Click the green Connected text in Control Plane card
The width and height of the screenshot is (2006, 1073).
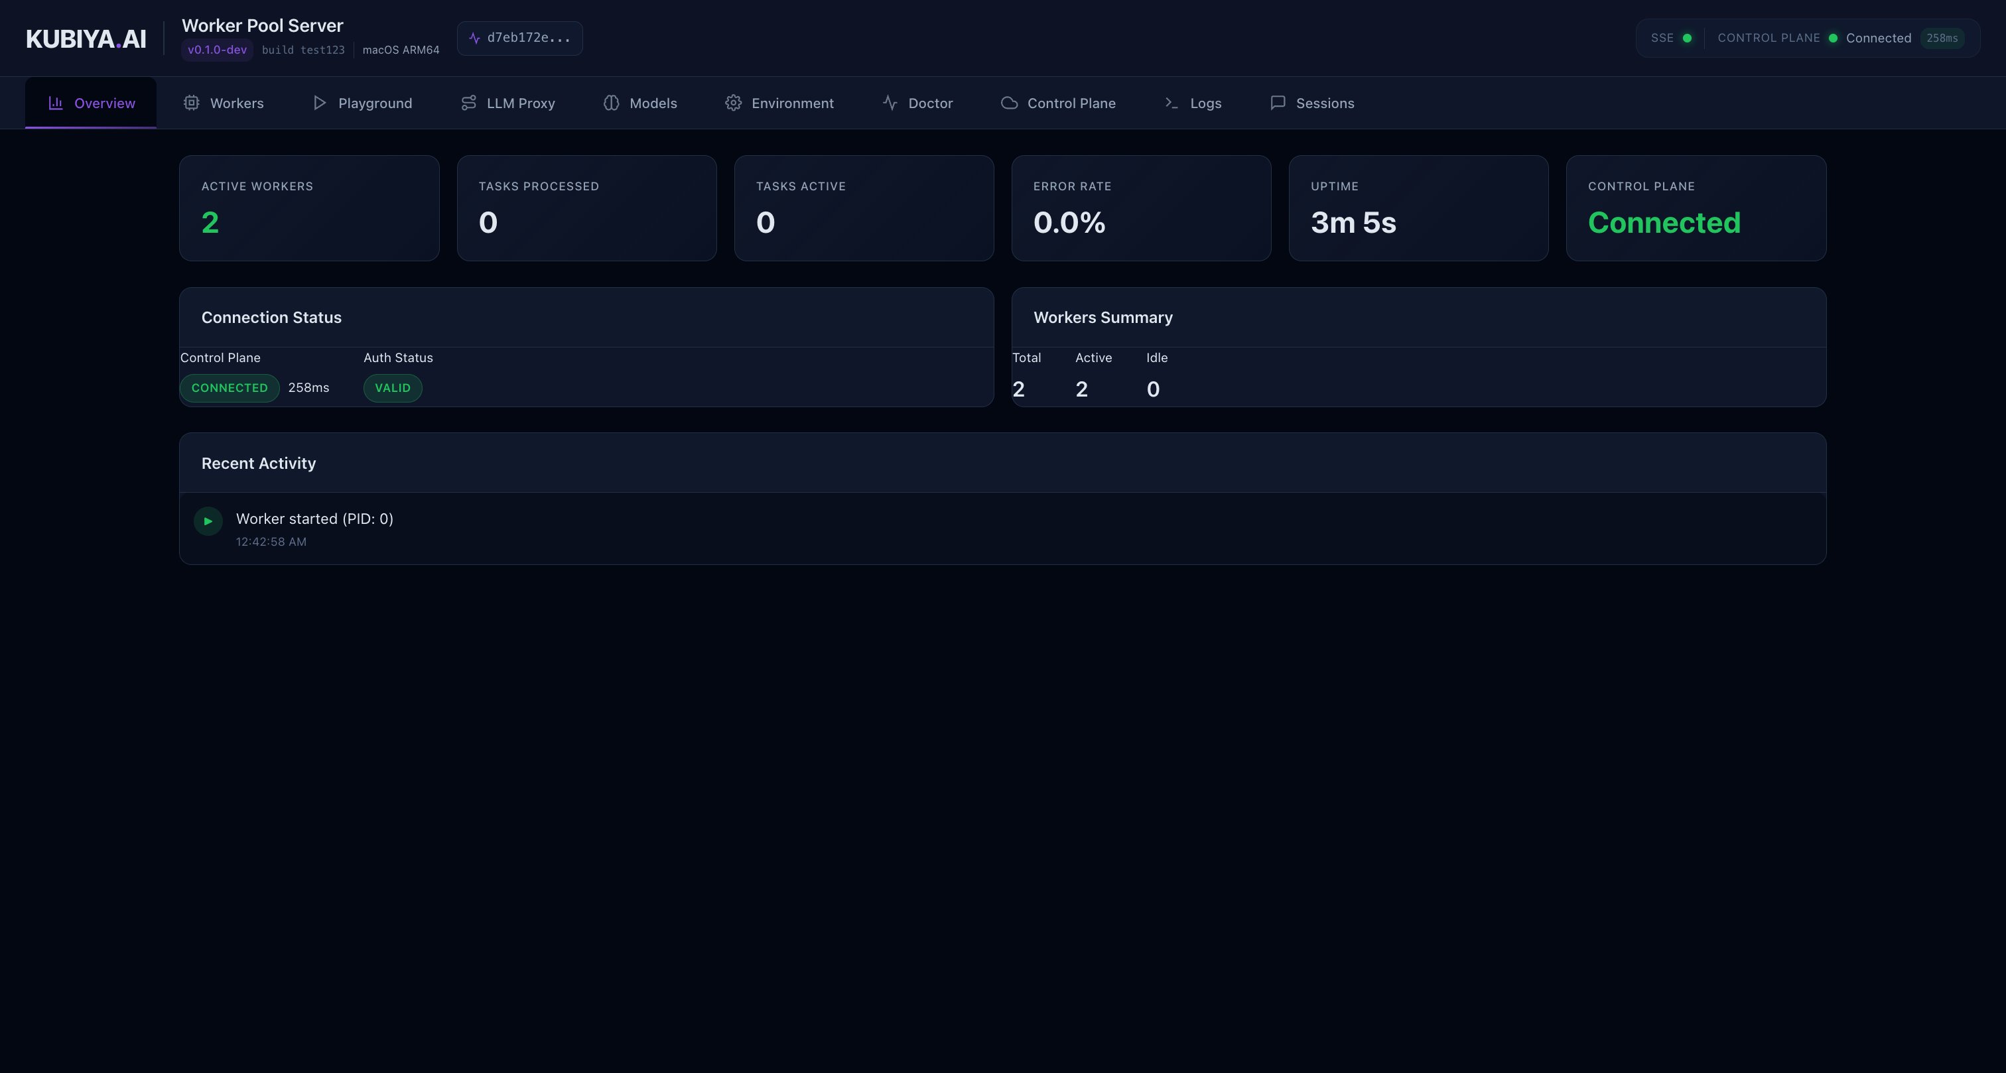click(1664, 223)
